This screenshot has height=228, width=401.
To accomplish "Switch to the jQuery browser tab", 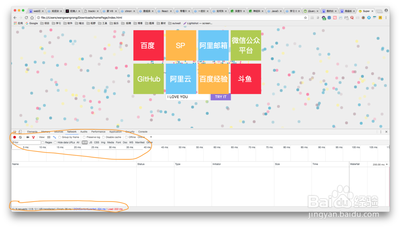I will coord(311,11).
